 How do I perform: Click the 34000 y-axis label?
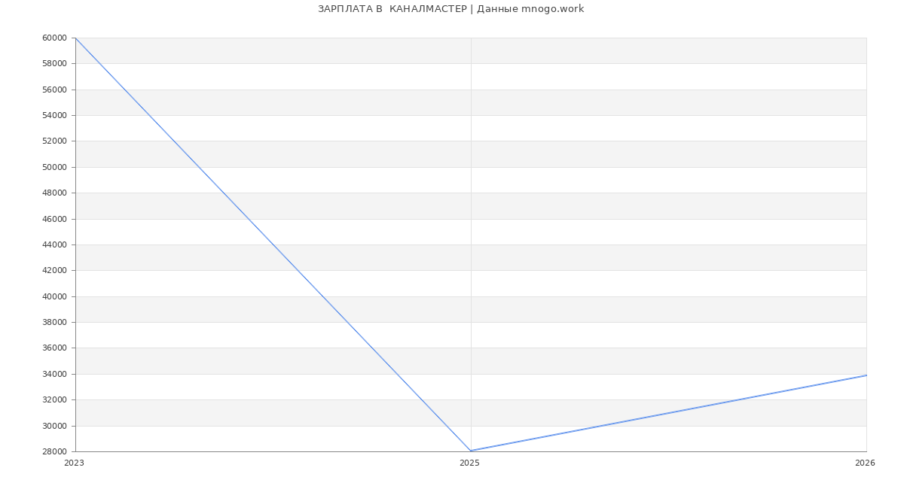pyautogui.click(x=54, y=374)
